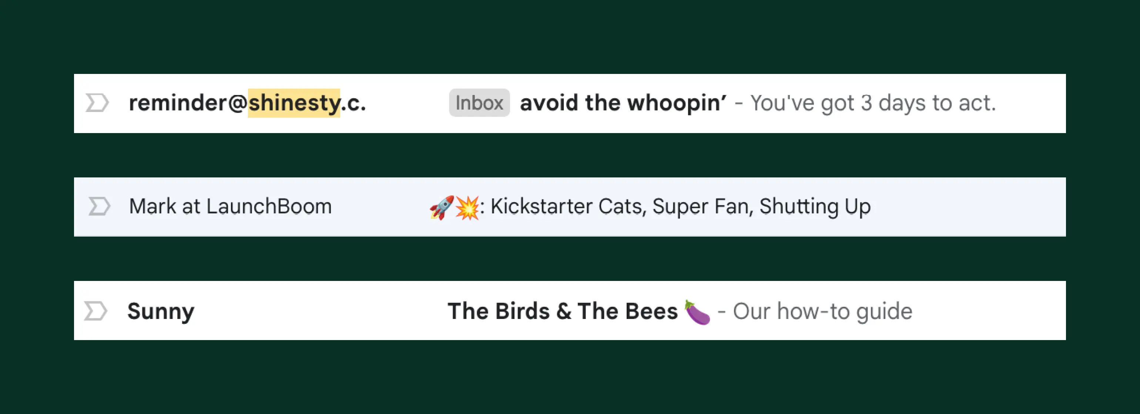The image size is (1140, 414).
Task: Click the 'Our how-to guide' preview text
Action: tap(822, 311)
